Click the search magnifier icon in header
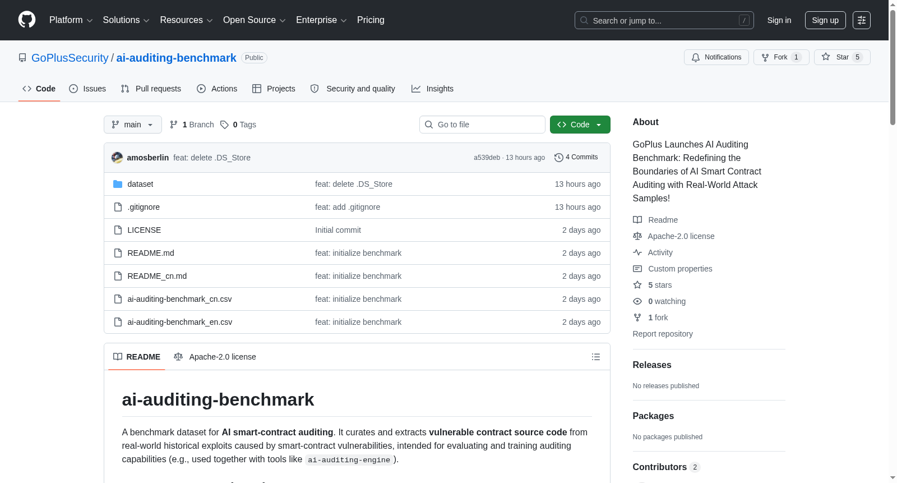Screen dimensions: 897x483 584,20
